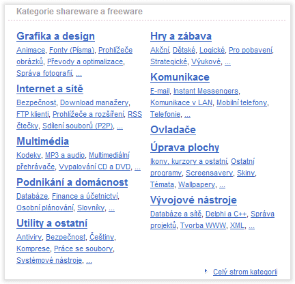Image resolution: width=295 pixels, height=284 pixels.
Task: Show more under Podnikání a domácnost
Action: (x=111, y=209)
